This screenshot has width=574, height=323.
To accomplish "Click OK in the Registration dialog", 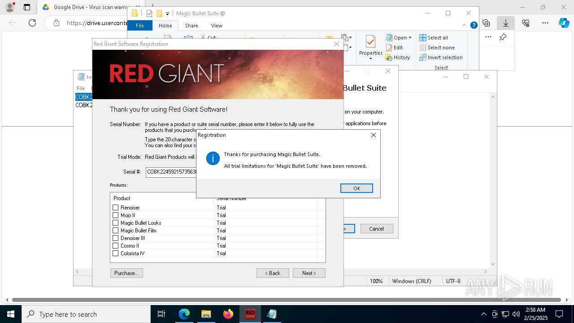I will pos(357,188).
